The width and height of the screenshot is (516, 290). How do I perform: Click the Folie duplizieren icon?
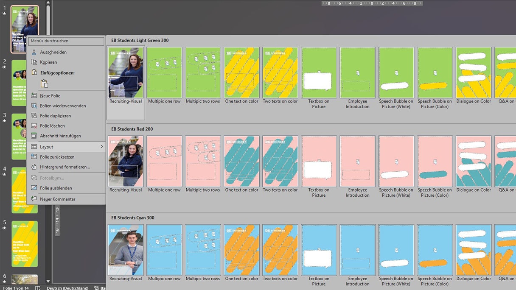pyautogui.click(x=34, y=116)
